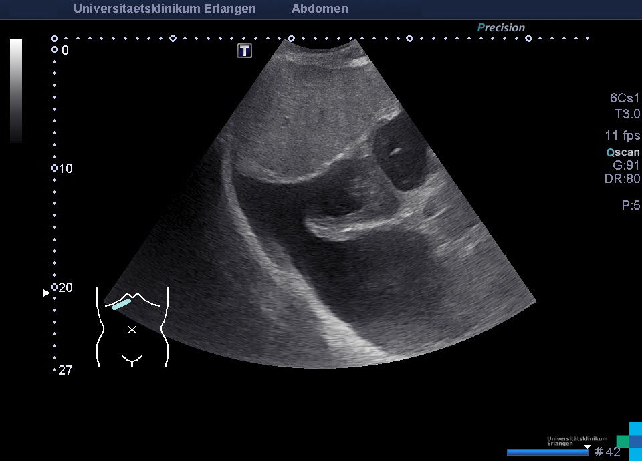Screen dimensions: 642x461
Task: Click the focus arrow at depth 20
Action: (46, 293)
